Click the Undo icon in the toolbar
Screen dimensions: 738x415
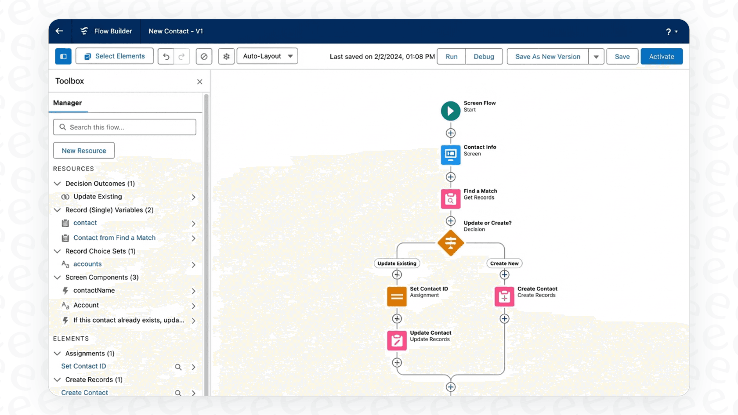coord(166,56)
